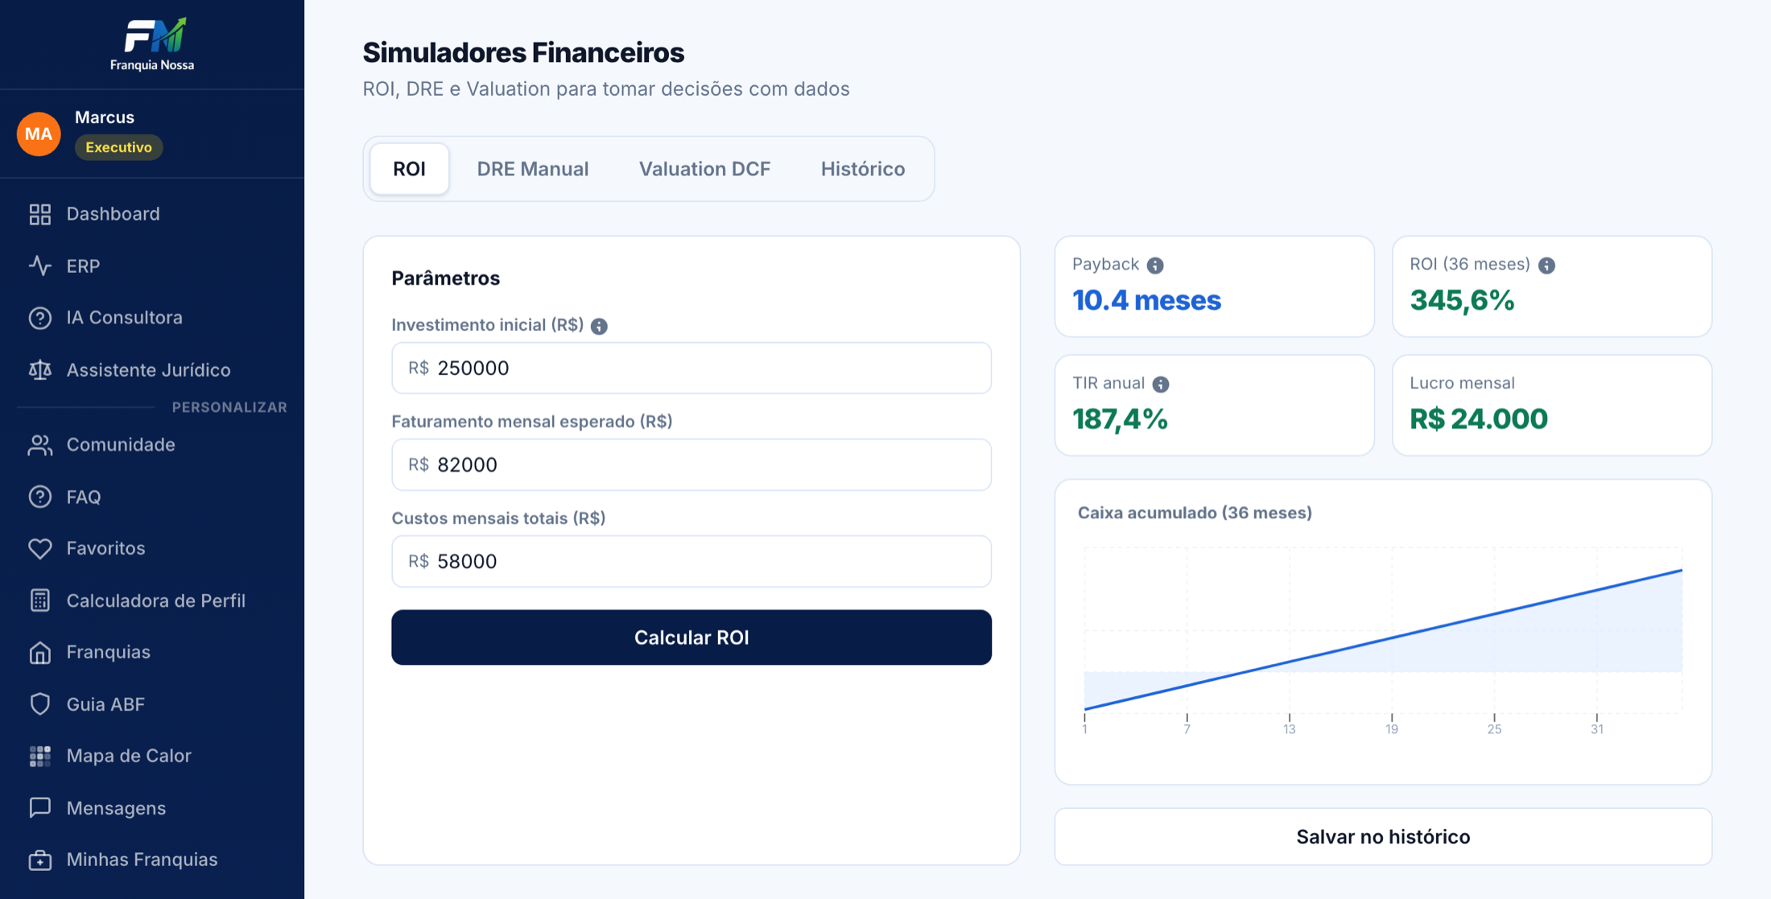Click the Dashboard grid icon
This screenshot has height=899, width=1771.
pos(39,214)
